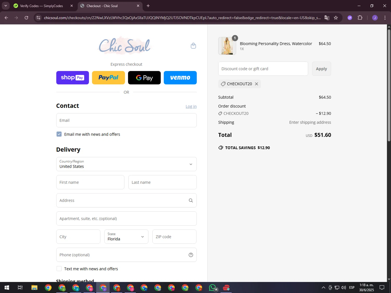This screenshot has height=293, width=391.
Task: Click the translate page icon
Action: 327,18
